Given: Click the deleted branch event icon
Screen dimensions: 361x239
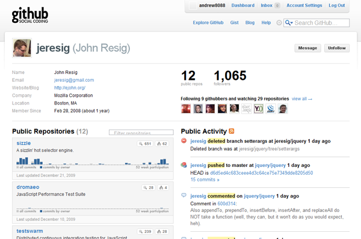Looking at the screenshot, I should pyautogui.click(x=184, y=141).
